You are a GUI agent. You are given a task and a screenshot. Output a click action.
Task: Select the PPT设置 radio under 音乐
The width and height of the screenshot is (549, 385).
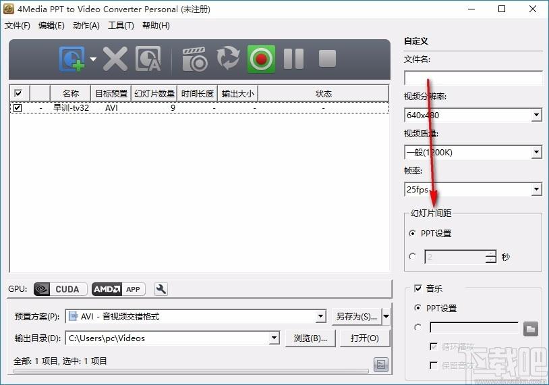tap(417, 308)
